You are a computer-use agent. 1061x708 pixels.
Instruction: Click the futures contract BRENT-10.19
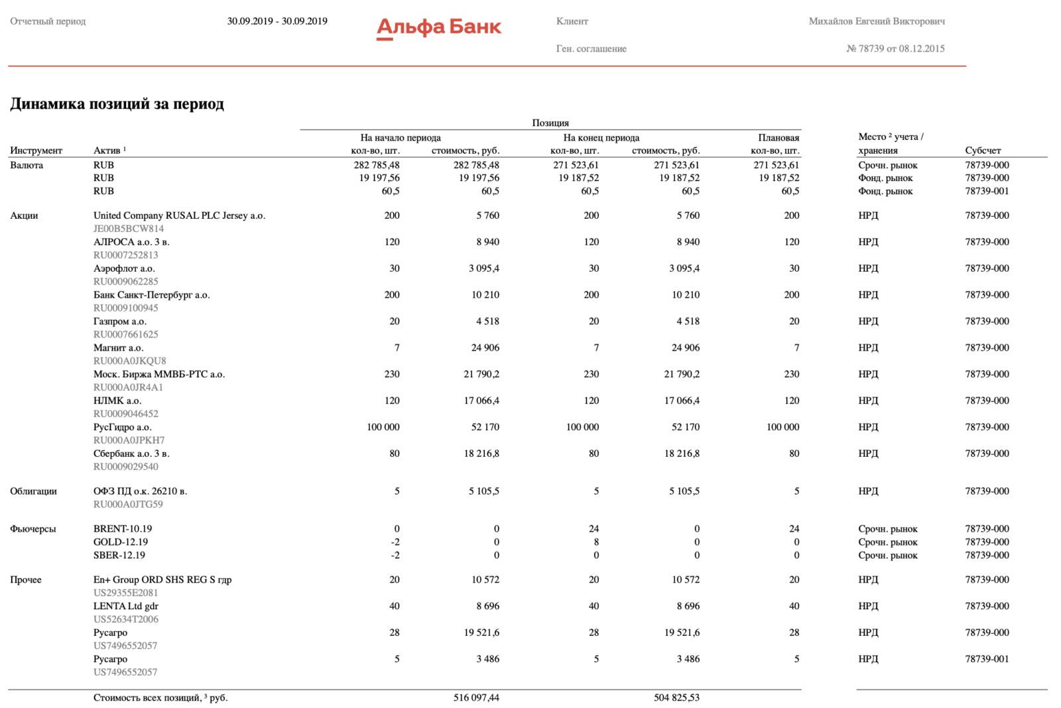pos(123,529)
